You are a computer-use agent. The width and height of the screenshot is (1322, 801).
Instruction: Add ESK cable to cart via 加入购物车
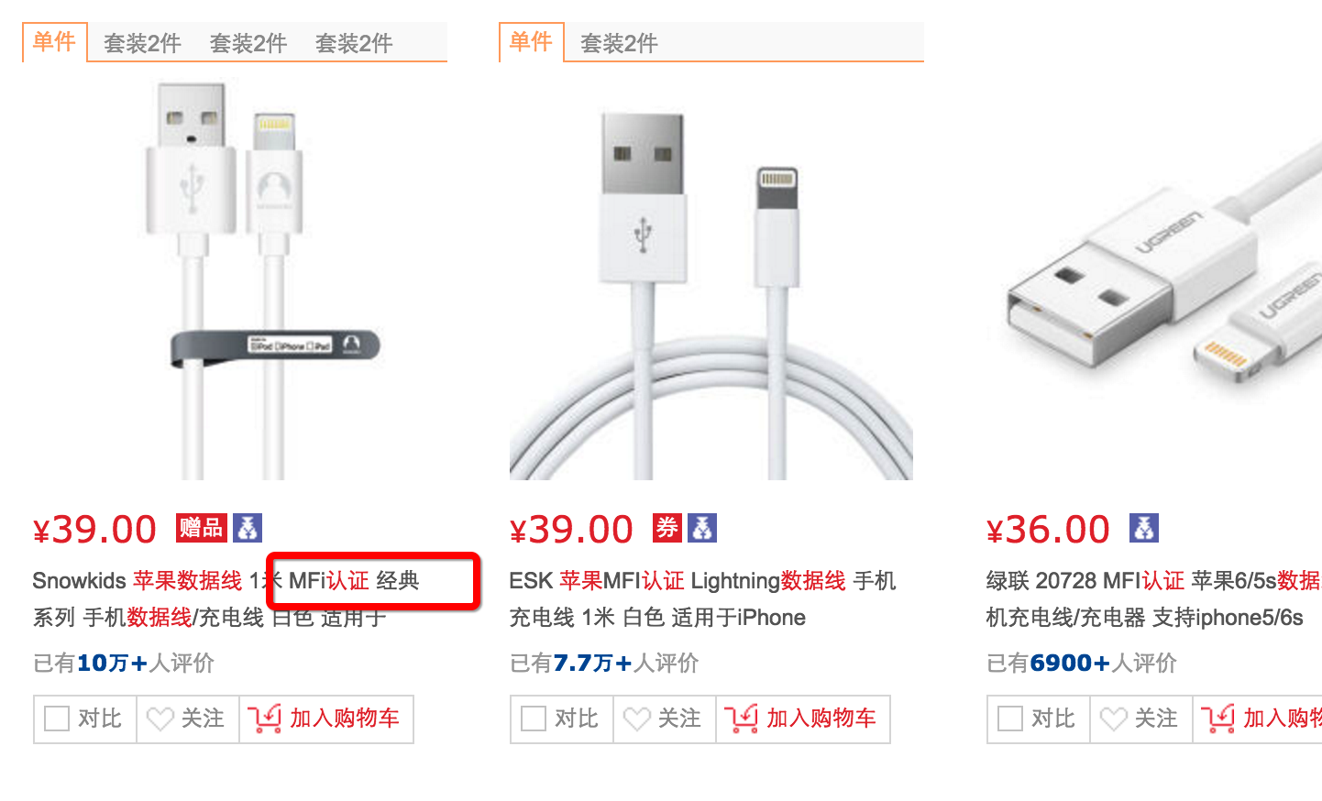(802, 719)
